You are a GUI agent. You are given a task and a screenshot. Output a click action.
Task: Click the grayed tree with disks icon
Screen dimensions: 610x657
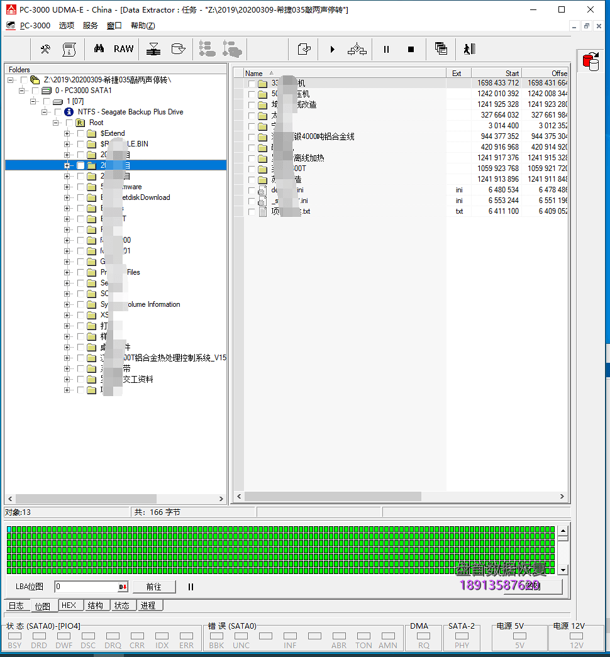click(232, 49)
